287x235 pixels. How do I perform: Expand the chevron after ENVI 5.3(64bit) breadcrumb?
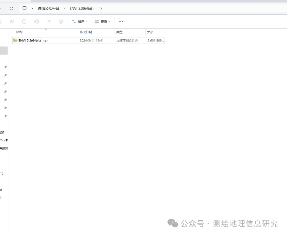(x=101, y=8)
